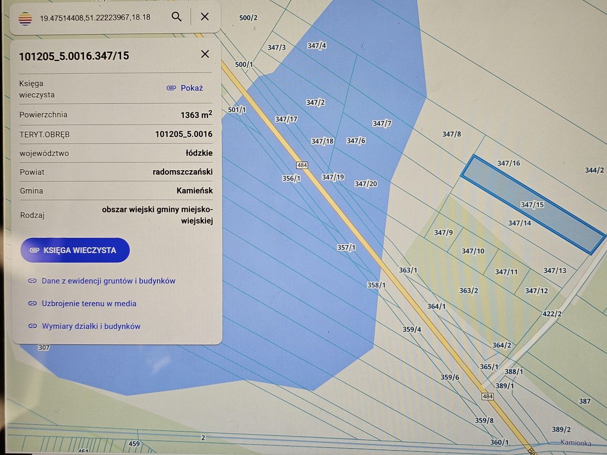The height and width of the screenshot is (455, 607).
Task: Open the map layers logo icon
Action: coord(25,19)
